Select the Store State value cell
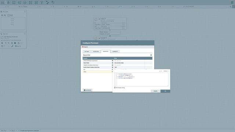 (x=129, y=63)
